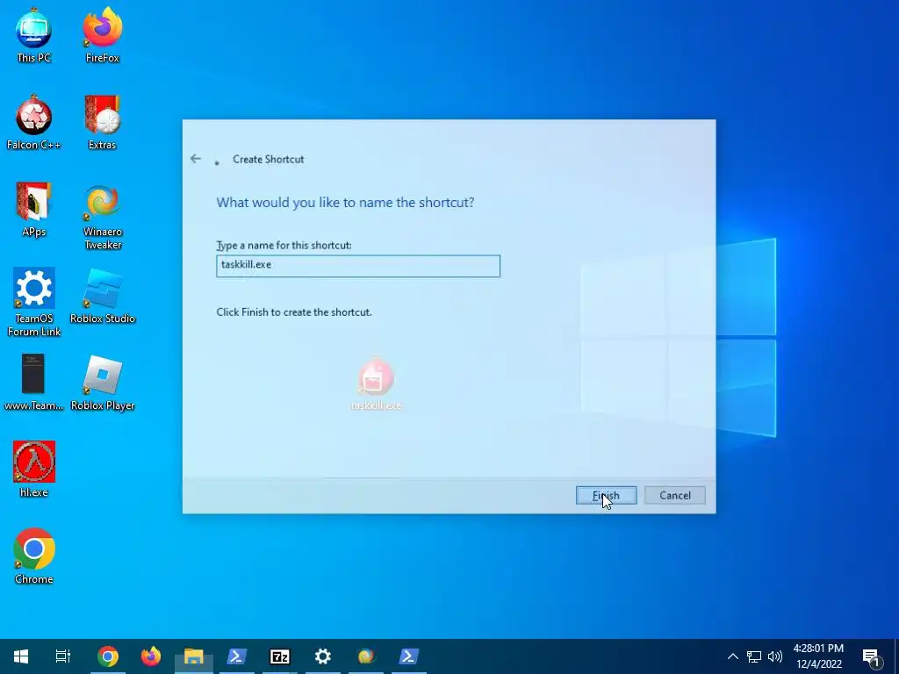
Task: Open the Windows Start menu
Action: click(x=21, y=656)
